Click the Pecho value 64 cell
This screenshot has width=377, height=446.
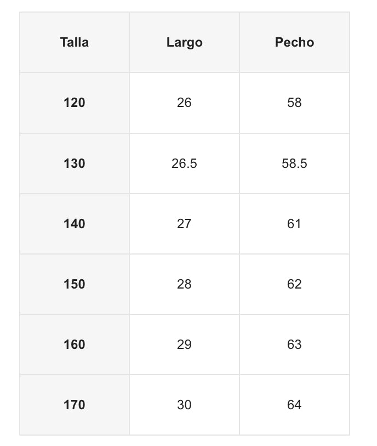click(x=294, y=405)
